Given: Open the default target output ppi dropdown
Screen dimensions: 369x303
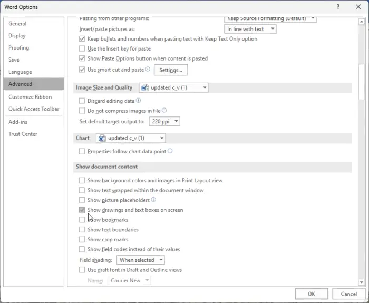Looking at the screenshot, I should coord(164,121).
